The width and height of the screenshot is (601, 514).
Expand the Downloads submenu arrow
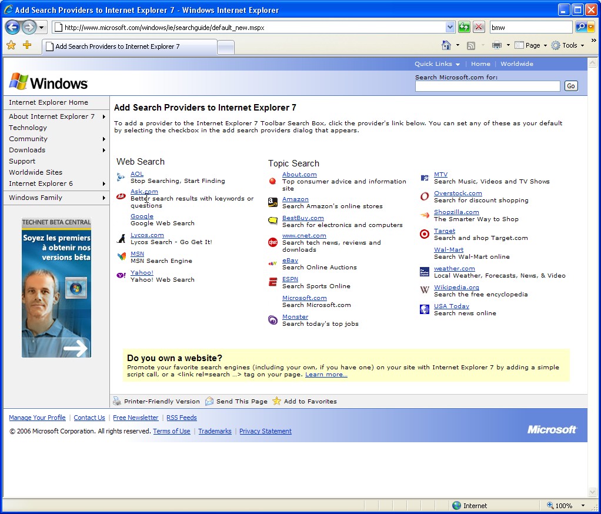tap(104, 150)
